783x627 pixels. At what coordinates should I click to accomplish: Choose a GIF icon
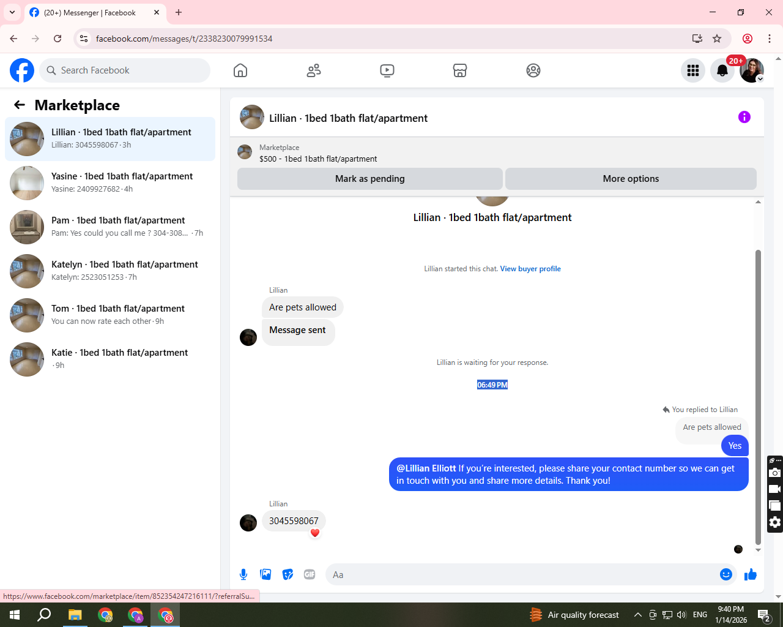[310, 574]
